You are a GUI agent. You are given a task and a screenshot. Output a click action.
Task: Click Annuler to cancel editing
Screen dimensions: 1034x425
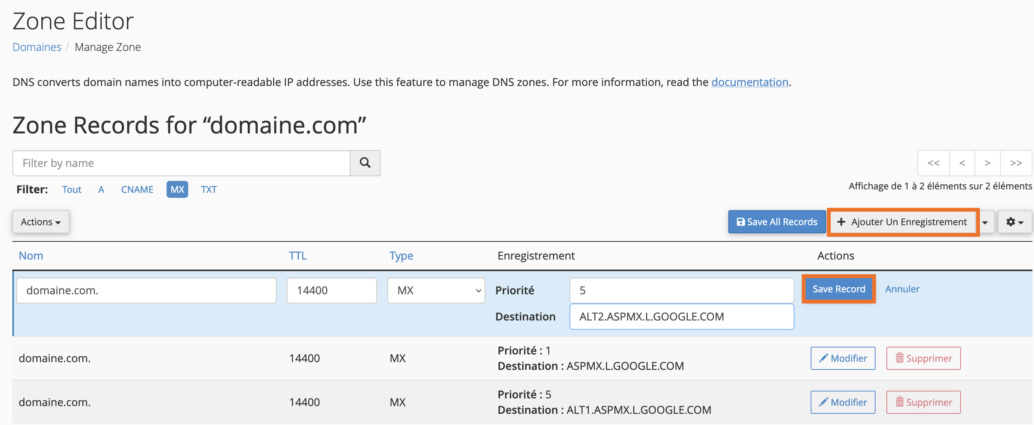(x=902, y=289)
